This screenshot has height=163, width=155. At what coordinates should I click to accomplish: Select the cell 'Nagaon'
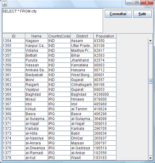tap(36, 41)
